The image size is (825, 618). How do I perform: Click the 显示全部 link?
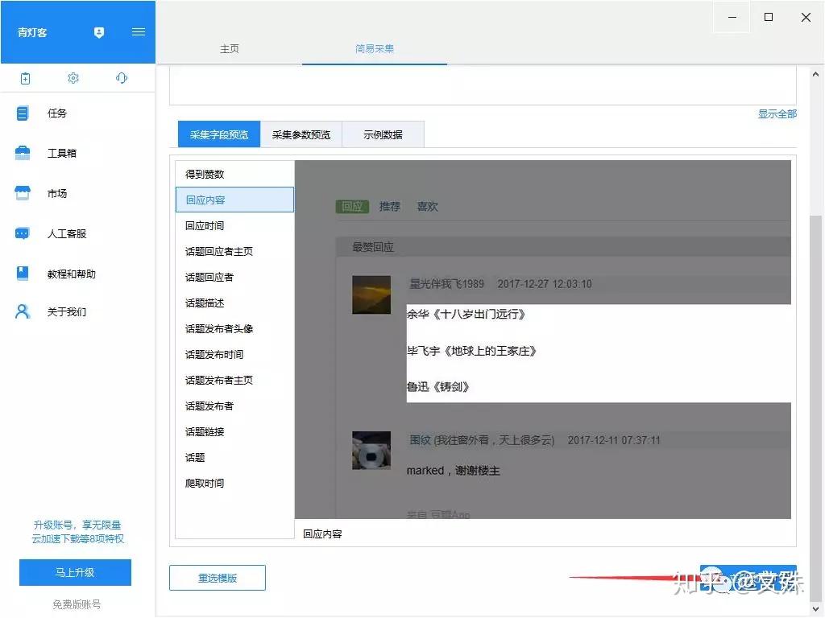click(777, 114)
